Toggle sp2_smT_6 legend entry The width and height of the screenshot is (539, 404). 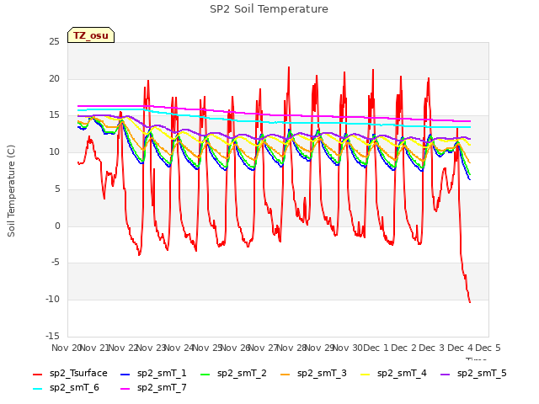click(x=66, y=388)
